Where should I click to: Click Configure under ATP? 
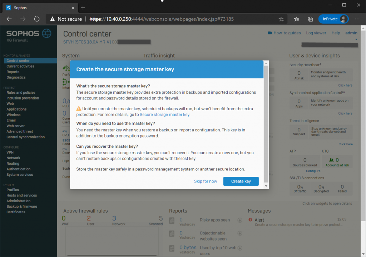tap(313, 171)
